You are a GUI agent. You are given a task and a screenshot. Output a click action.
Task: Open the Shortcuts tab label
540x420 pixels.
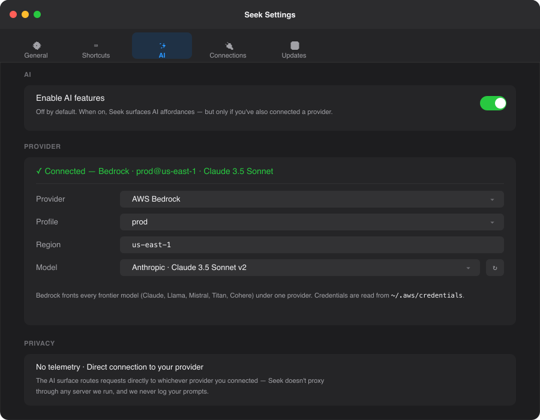(96, 55)
